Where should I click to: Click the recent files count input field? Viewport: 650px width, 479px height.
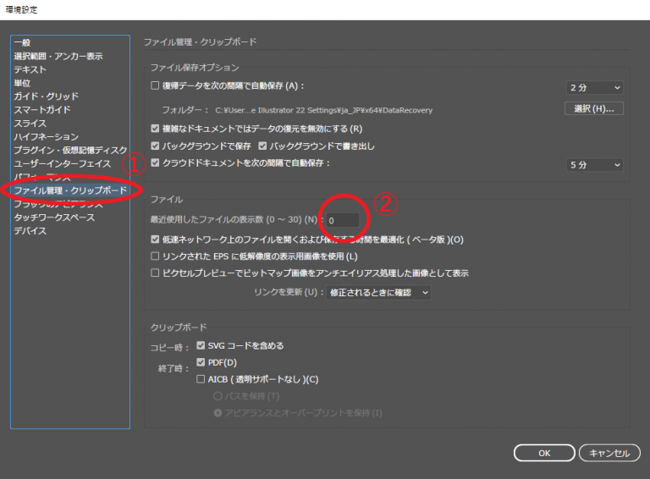click(x=343, y=221)
